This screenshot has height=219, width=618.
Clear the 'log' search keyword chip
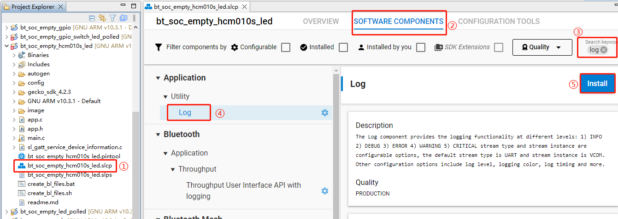tap(604, 50)
